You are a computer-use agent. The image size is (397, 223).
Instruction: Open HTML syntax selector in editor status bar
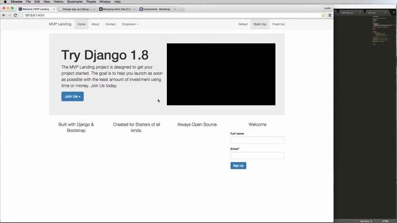pos(385,221)
